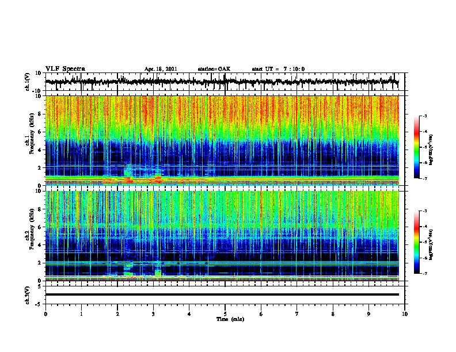Click the "10" tick on Time axis
Screen dimensions: 456x352
(x=405, y=314)
